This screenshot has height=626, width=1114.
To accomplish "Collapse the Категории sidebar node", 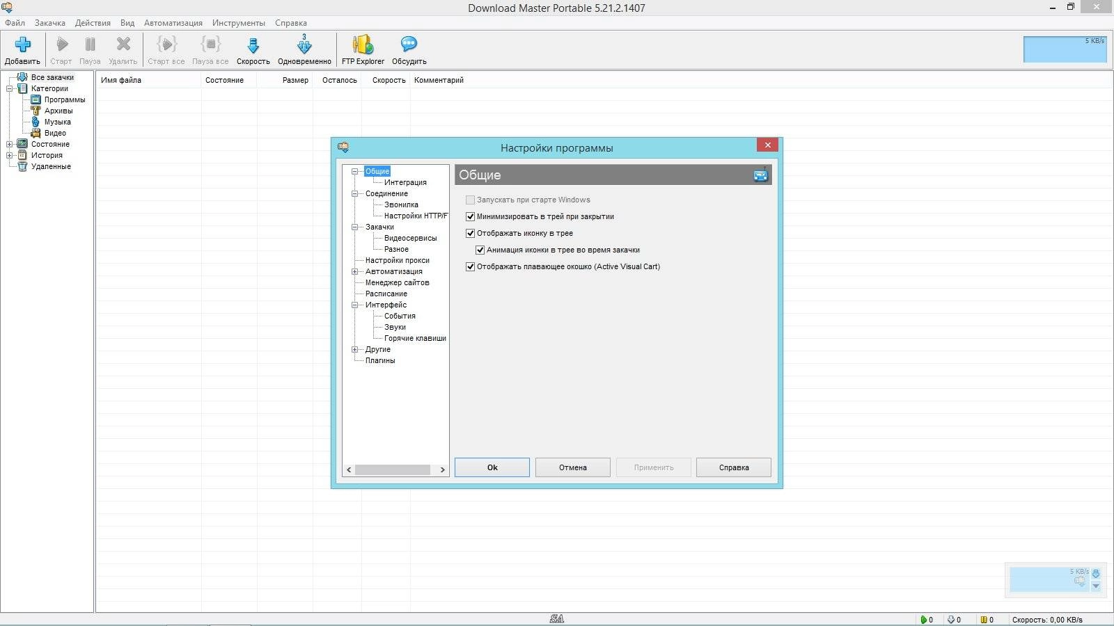I will pyautogui.click(x=10, y=88).
